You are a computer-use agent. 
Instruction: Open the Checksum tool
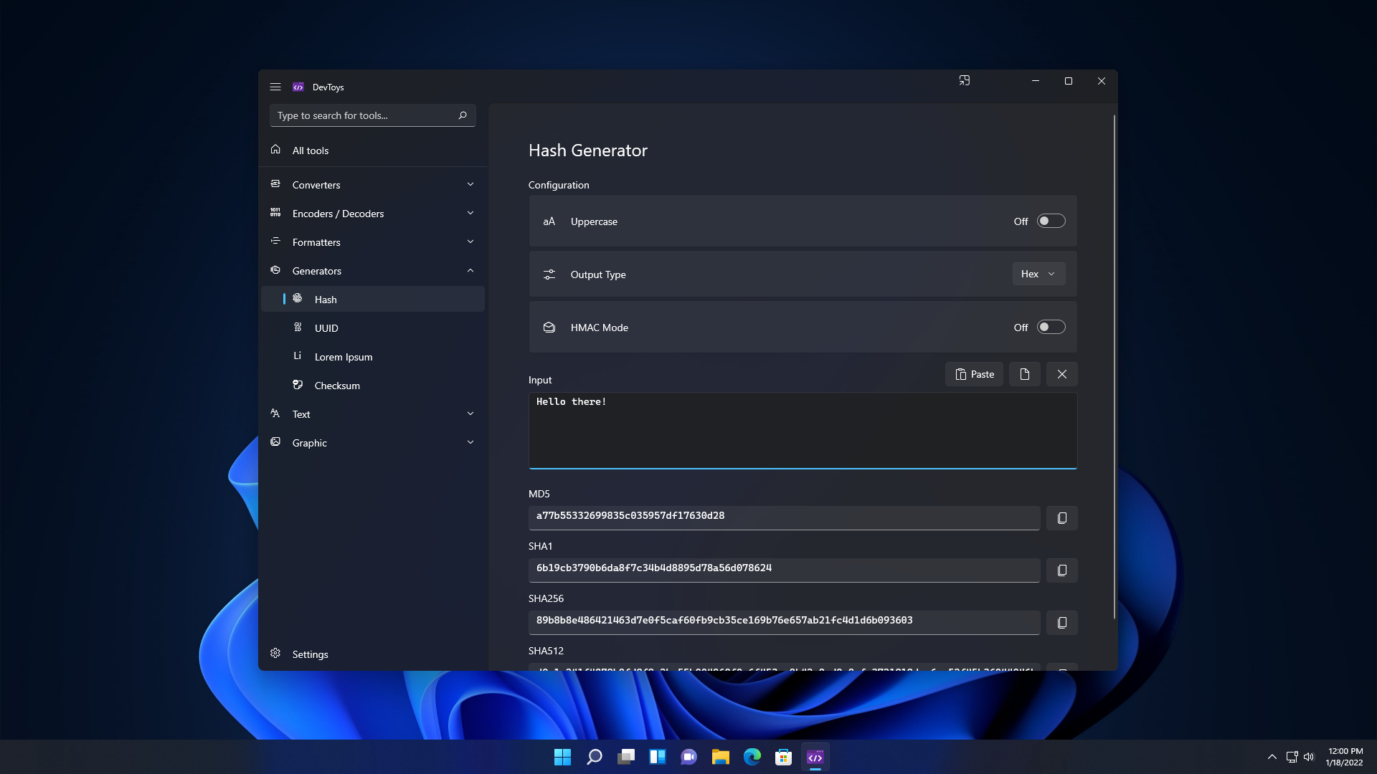[x=337, y=386]
